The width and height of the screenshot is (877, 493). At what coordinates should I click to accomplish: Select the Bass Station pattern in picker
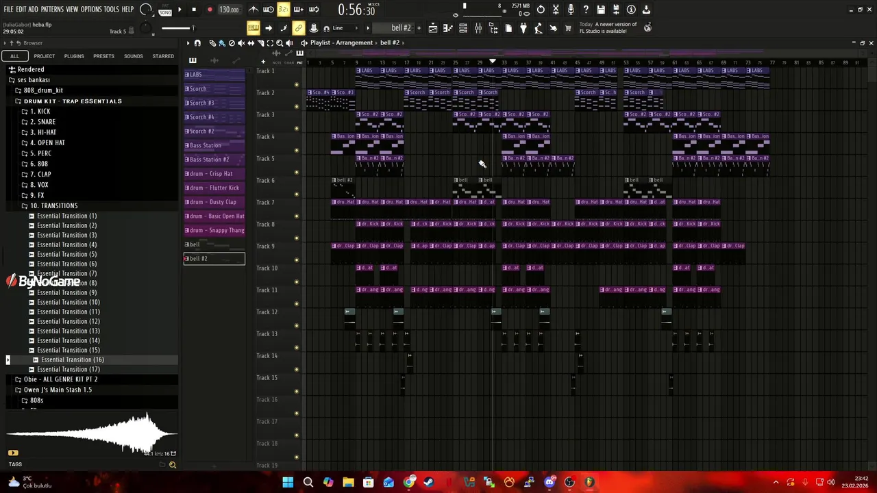tap(214, 145)
